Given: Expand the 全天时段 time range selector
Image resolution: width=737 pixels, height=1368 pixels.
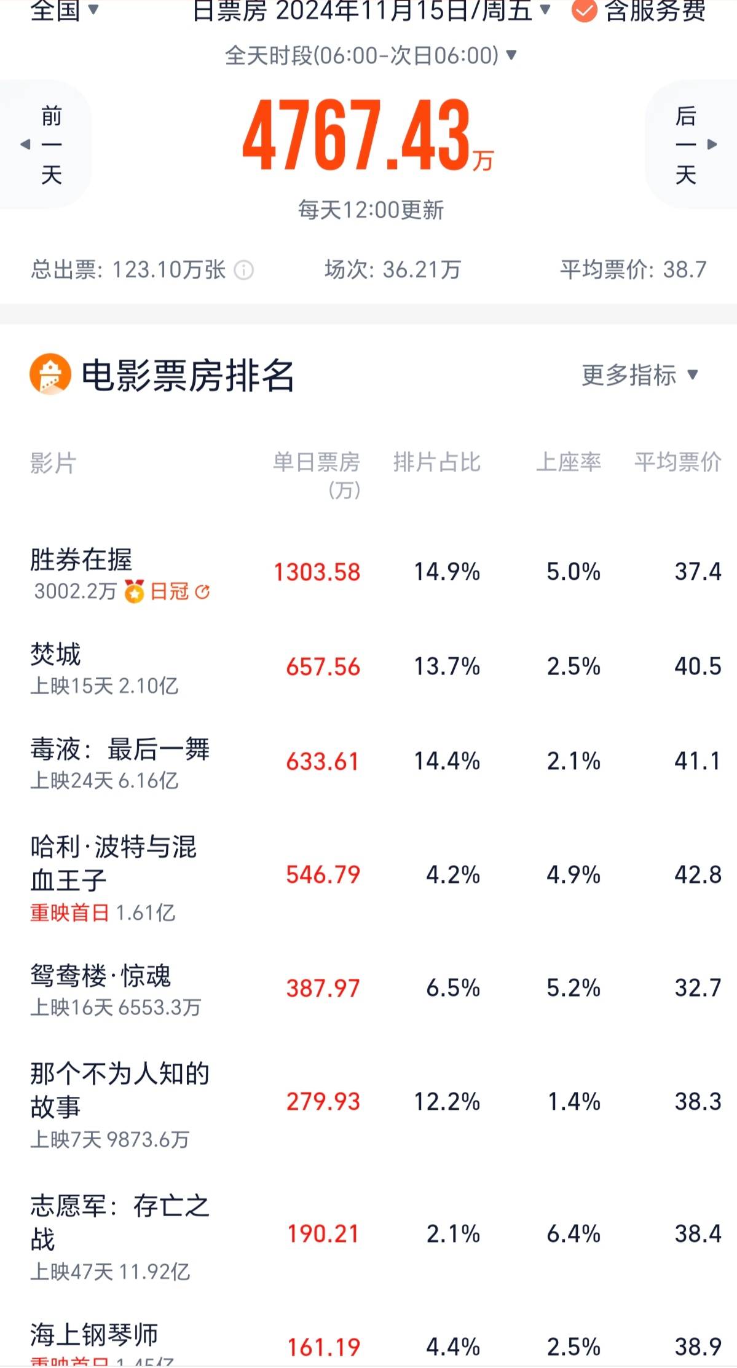Looking at the screenshot, I should pos(371,56).
